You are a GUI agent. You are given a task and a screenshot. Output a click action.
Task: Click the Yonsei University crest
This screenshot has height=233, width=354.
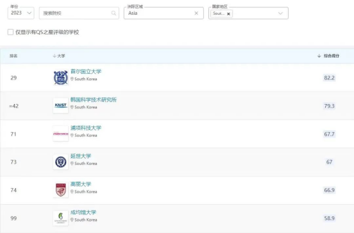pyautogui.click(x=61, y=162)
